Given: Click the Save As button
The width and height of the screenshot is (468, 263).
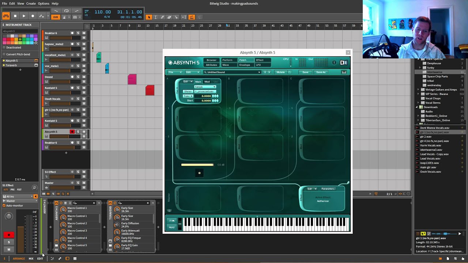Looking at the screenshot, I should (x=321, y=72).
